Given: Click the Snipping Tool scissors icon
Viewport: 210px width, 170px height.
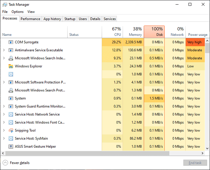Looking at the screenshot, I should [x=11, y=131].
